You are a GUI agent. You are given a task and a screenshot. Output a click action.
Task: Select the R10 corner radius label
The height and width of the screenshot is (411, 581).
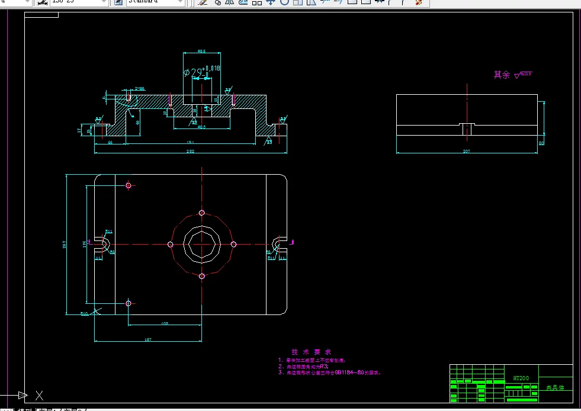85,313
